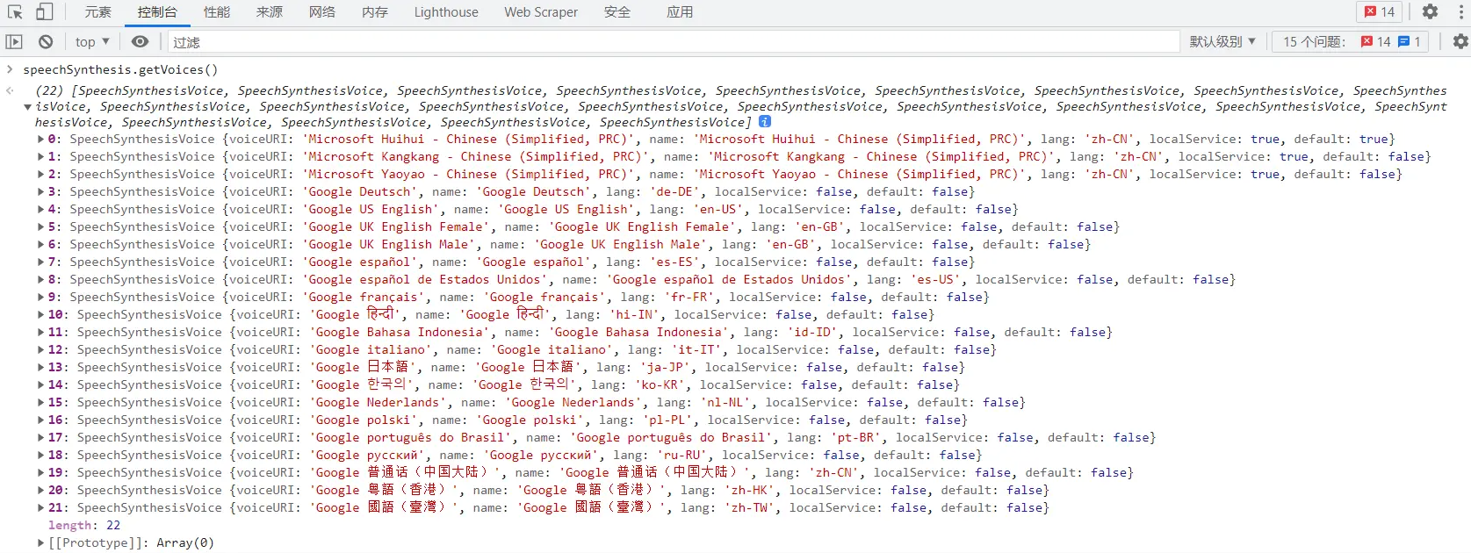Expand entry 19 Google 普通话 voice

point(40,472)
